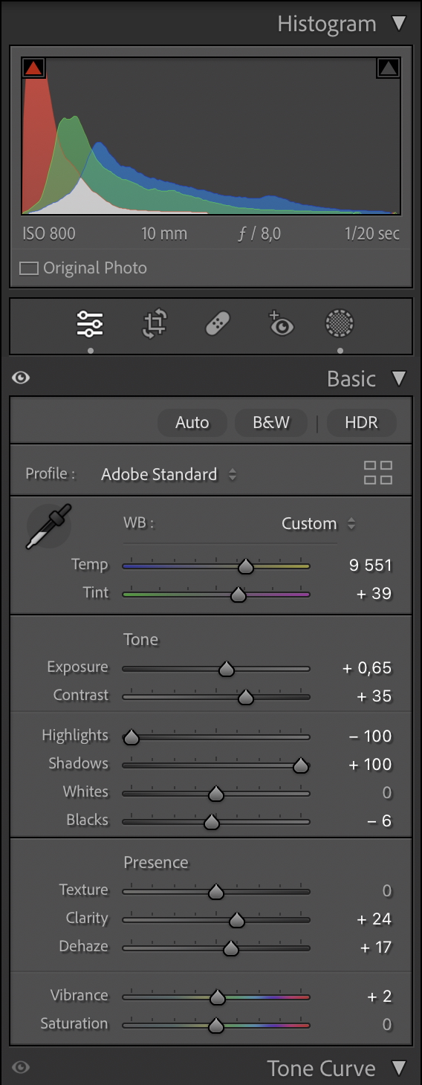The image size is (422, 1085).
Task: Click the Exposure slider handle
Action: click(x=227, y=670)
